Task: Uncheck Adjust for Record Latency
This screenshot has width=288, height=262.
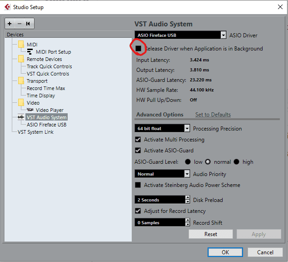Action: coord(138,211)
